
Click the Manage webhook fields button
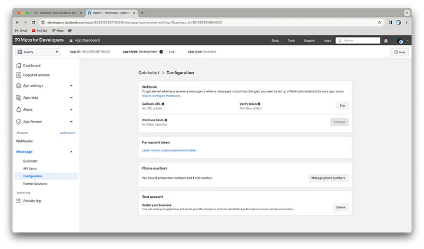pos(339,122)
